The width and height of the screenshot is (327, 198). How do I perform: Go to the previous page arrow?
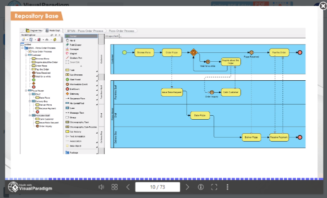tap(128, 187)
